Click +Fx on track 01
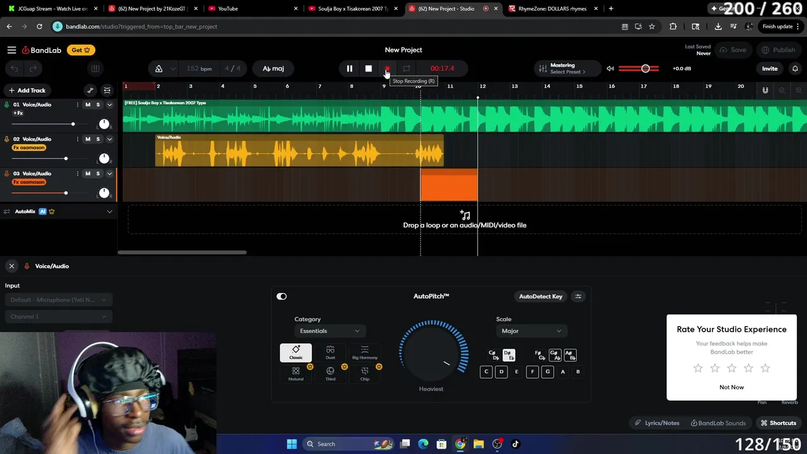This screenshot has width=807, height=454. pos(18,113)
